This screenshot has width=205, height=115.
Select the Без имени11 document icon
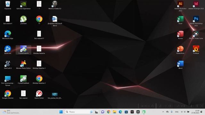(39, 35)
